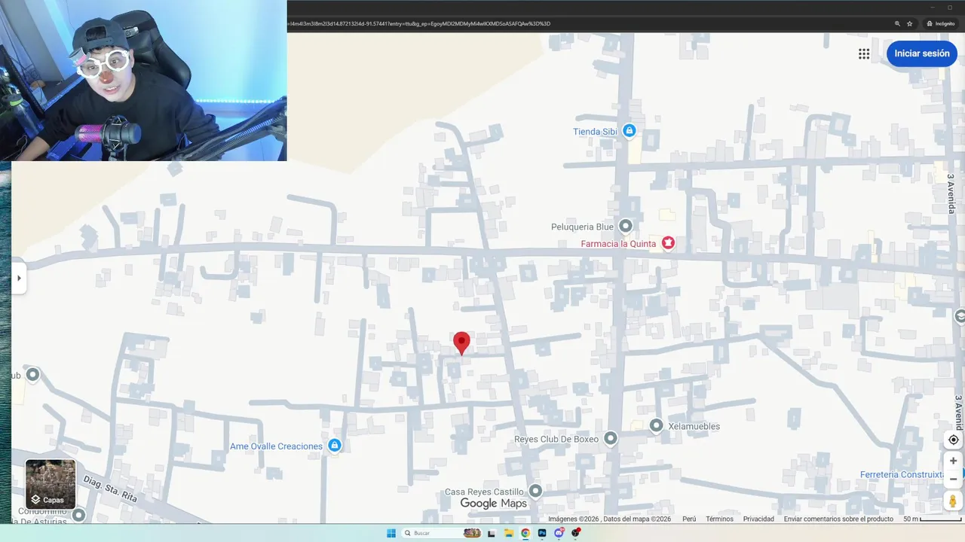
Task: Click the browser address bar URL
Action: [x=419, y=23]
